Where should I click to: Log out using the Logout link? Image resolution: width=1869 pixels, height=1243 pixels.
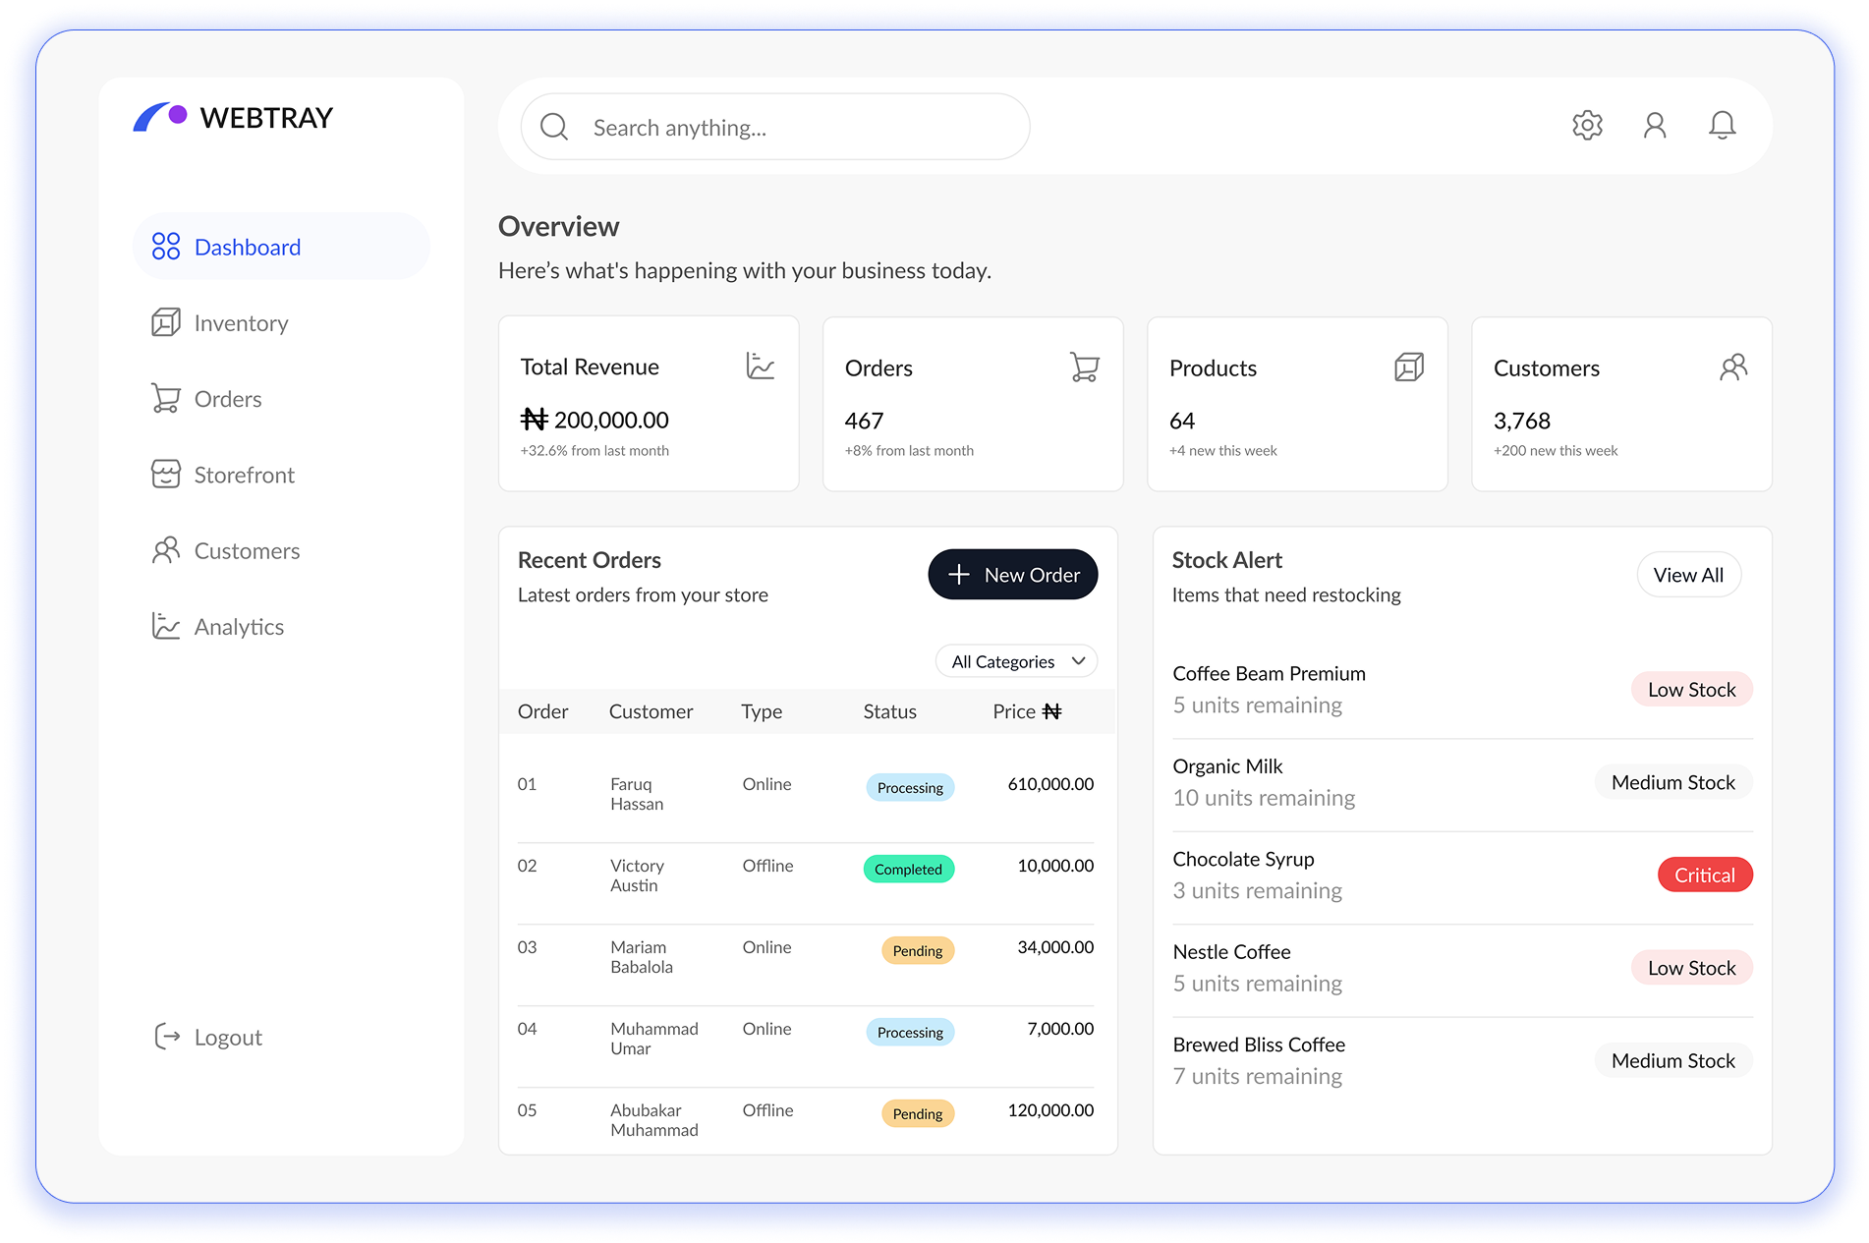(208, 1037)
